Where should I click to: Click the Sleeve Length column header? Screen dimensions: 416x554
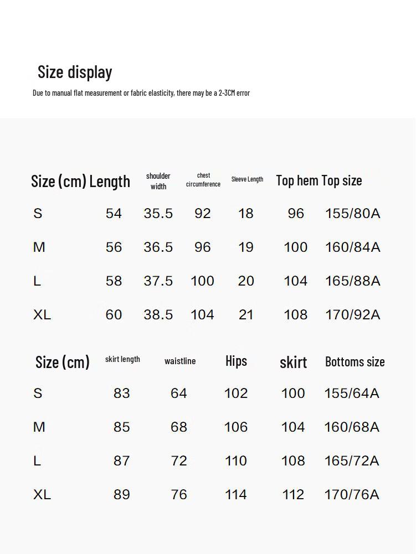coord(247,179)
